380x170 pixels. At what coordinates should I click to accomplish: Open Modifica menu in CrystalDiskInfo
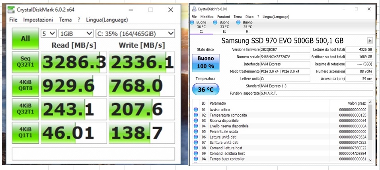tap(207, 17)
